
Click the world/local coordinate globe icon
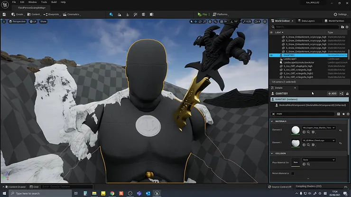coord(210,21)
